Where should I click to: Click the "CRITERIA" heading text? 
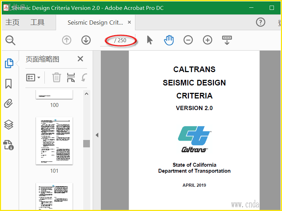click(194, 96)
